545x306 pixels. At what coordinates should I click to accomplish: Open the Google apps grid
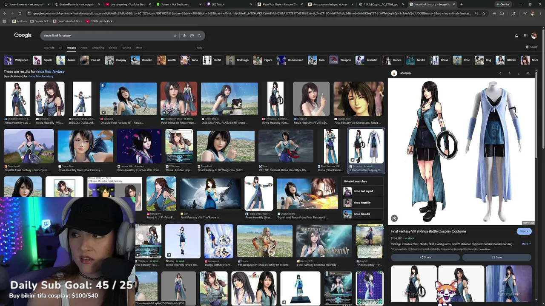[x=526, y=36]
